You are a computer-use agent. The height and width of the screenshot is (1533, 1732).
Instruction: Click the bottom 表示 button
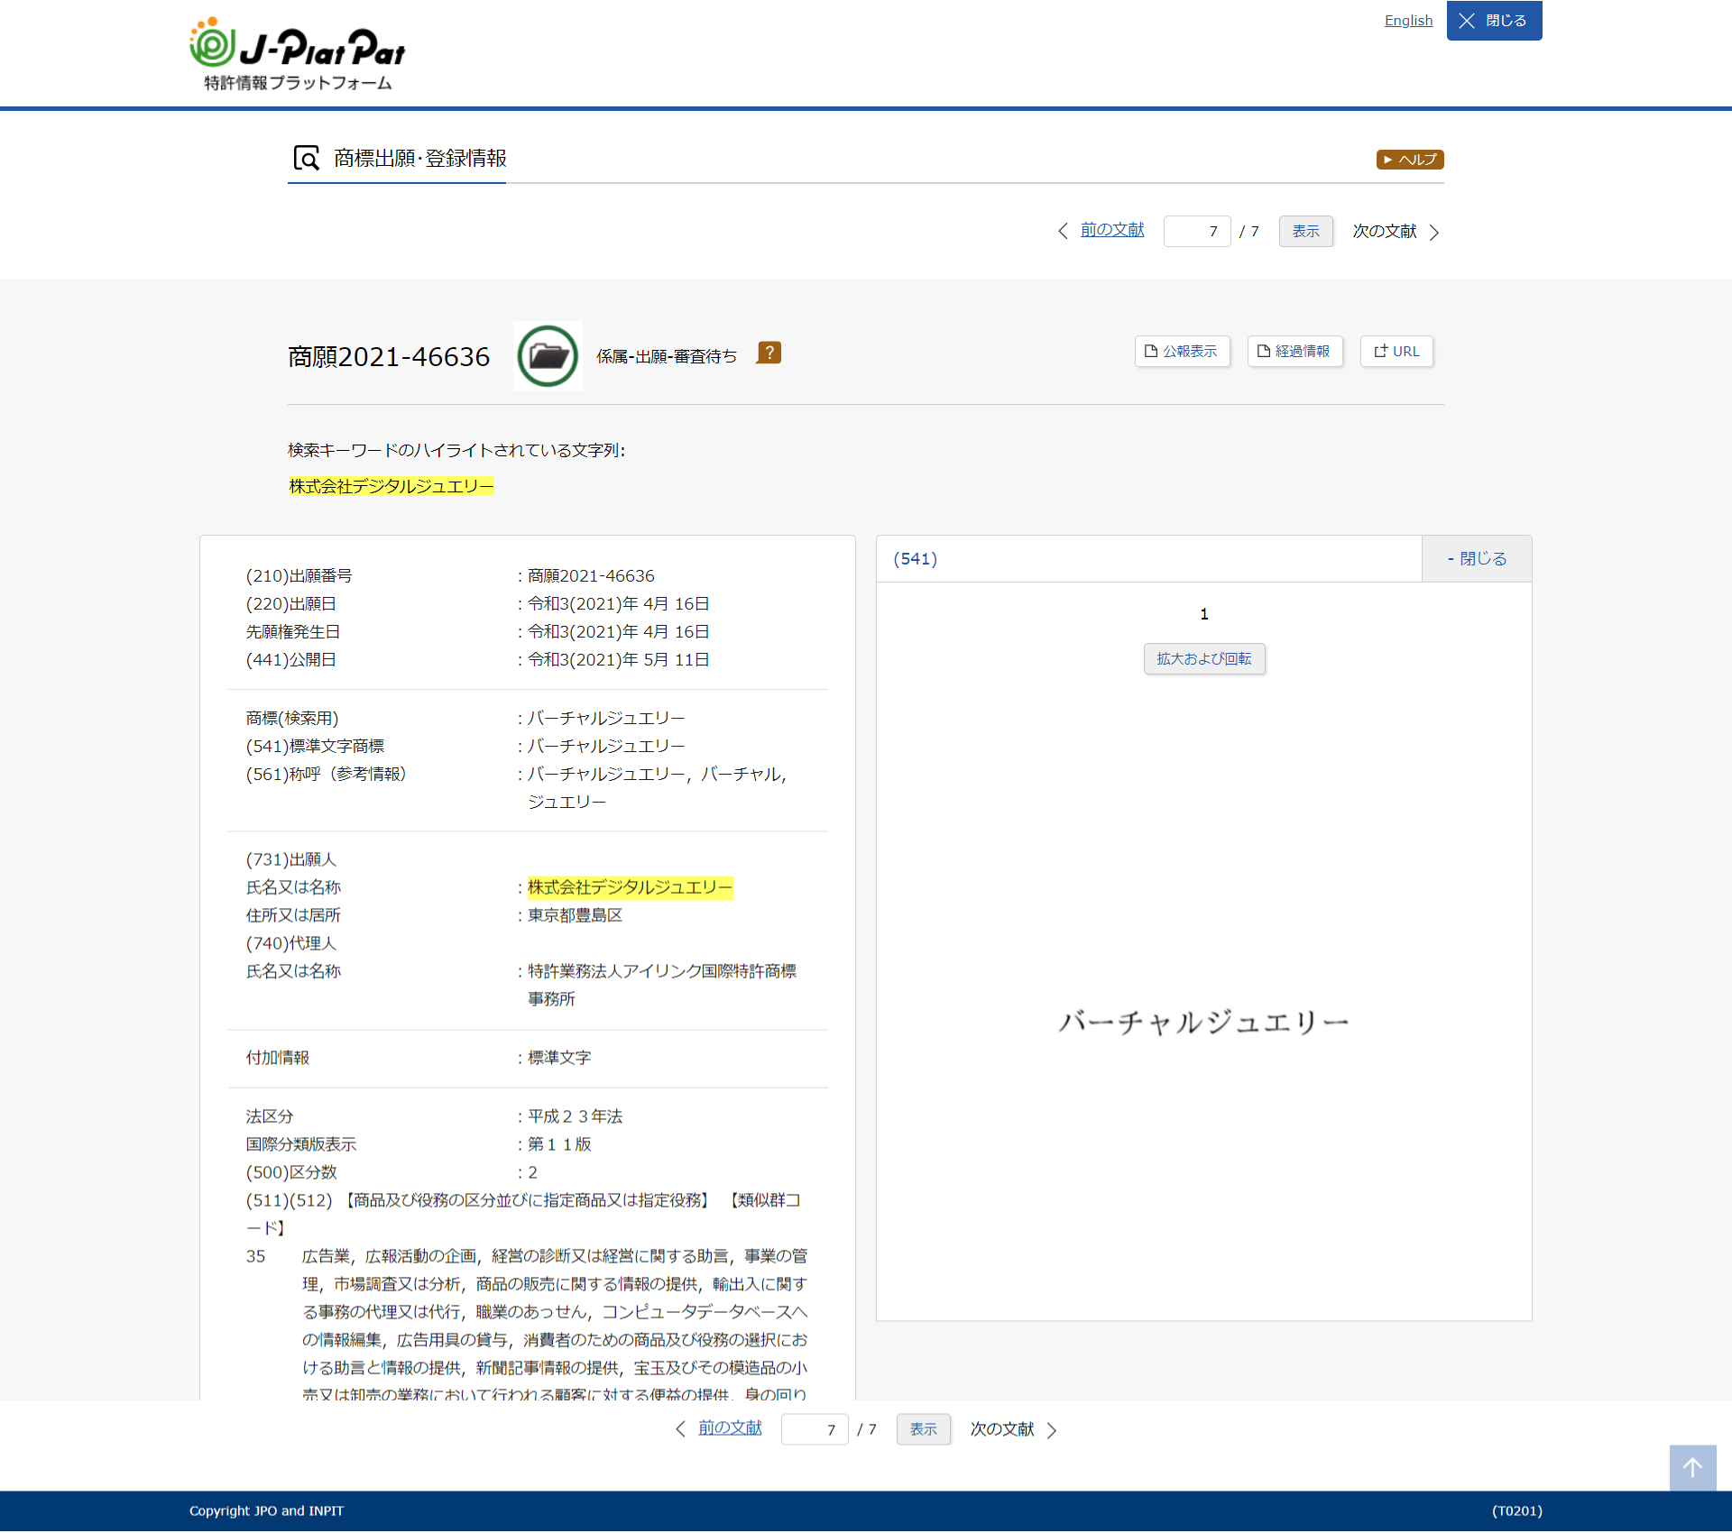923,1430
